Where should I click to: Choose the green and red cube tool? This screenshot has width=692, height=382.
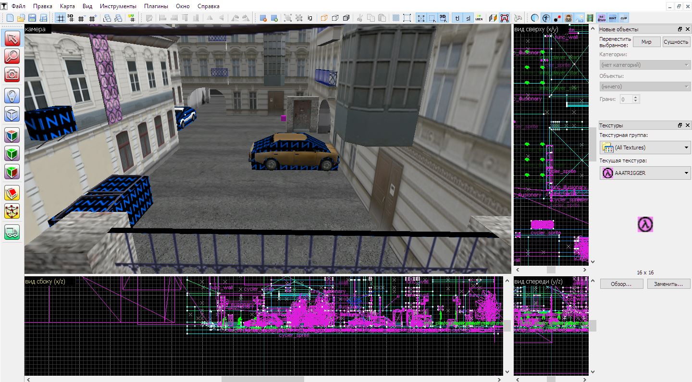(12, 172)
